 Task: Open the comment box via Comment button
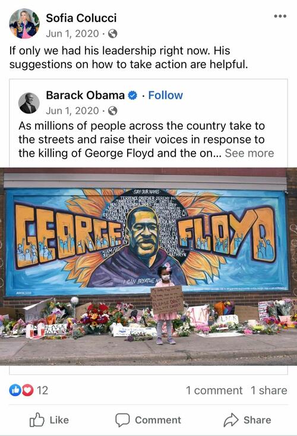tap(148, 420)
